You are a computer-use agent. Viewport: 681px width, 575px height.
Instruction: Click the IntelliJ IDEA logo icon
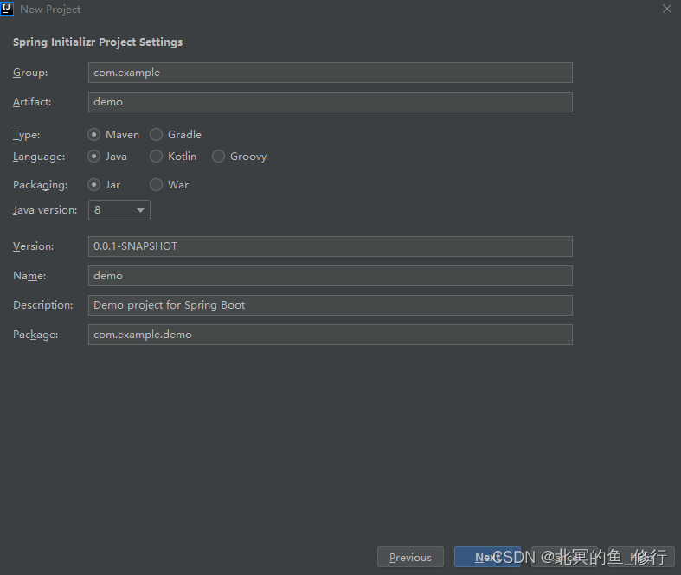(x=7, y=9)
